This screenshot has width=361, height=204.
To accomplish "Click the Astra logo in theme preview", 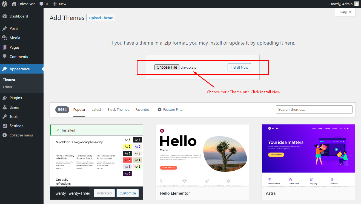I will click(x=273, y=128).
